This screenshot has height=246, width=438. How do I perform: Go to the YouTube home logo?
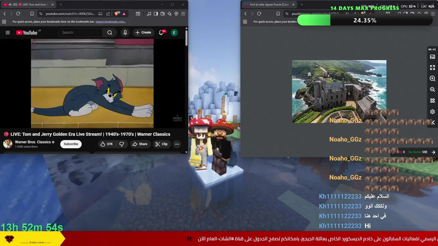point(27,32)
